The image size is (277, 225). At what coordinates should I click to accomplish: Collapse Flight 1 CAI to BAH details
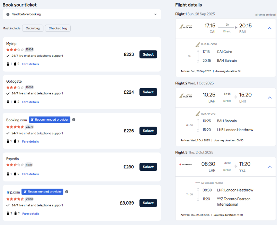[x=270, y=28]
